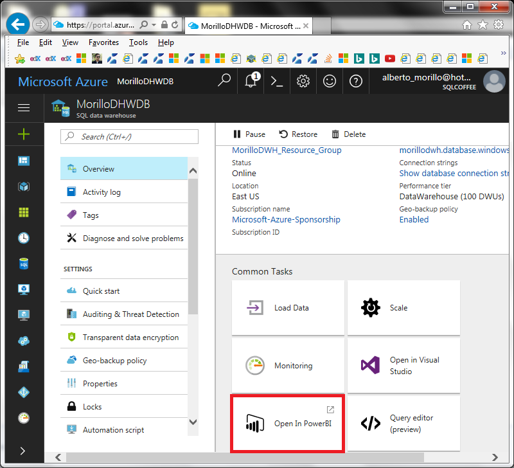
Task: Click the Pause button
Action: (x=249, y=134)
